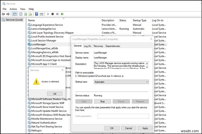Click the gear icon of LxssManager
The width and height of the screenshot is (202, 134).
pos(29,44)
